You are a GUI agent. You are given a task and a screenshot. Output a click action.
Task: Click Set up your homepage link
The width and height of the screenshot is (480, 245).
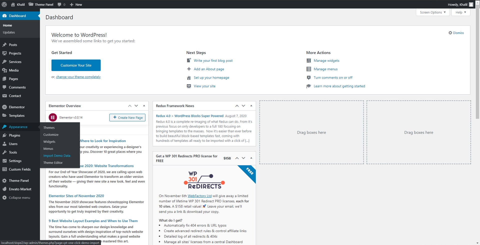click(211, 78)
